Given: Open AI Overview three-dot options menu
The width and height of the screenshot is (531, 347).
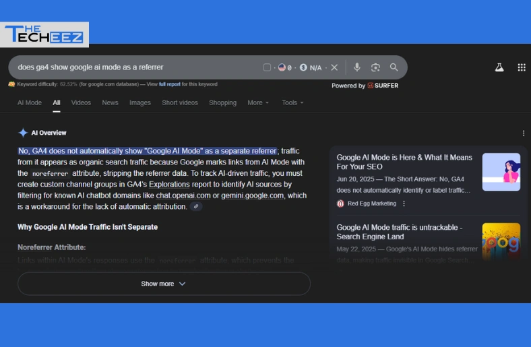Looking at the screenshot, I should [524, 133].
